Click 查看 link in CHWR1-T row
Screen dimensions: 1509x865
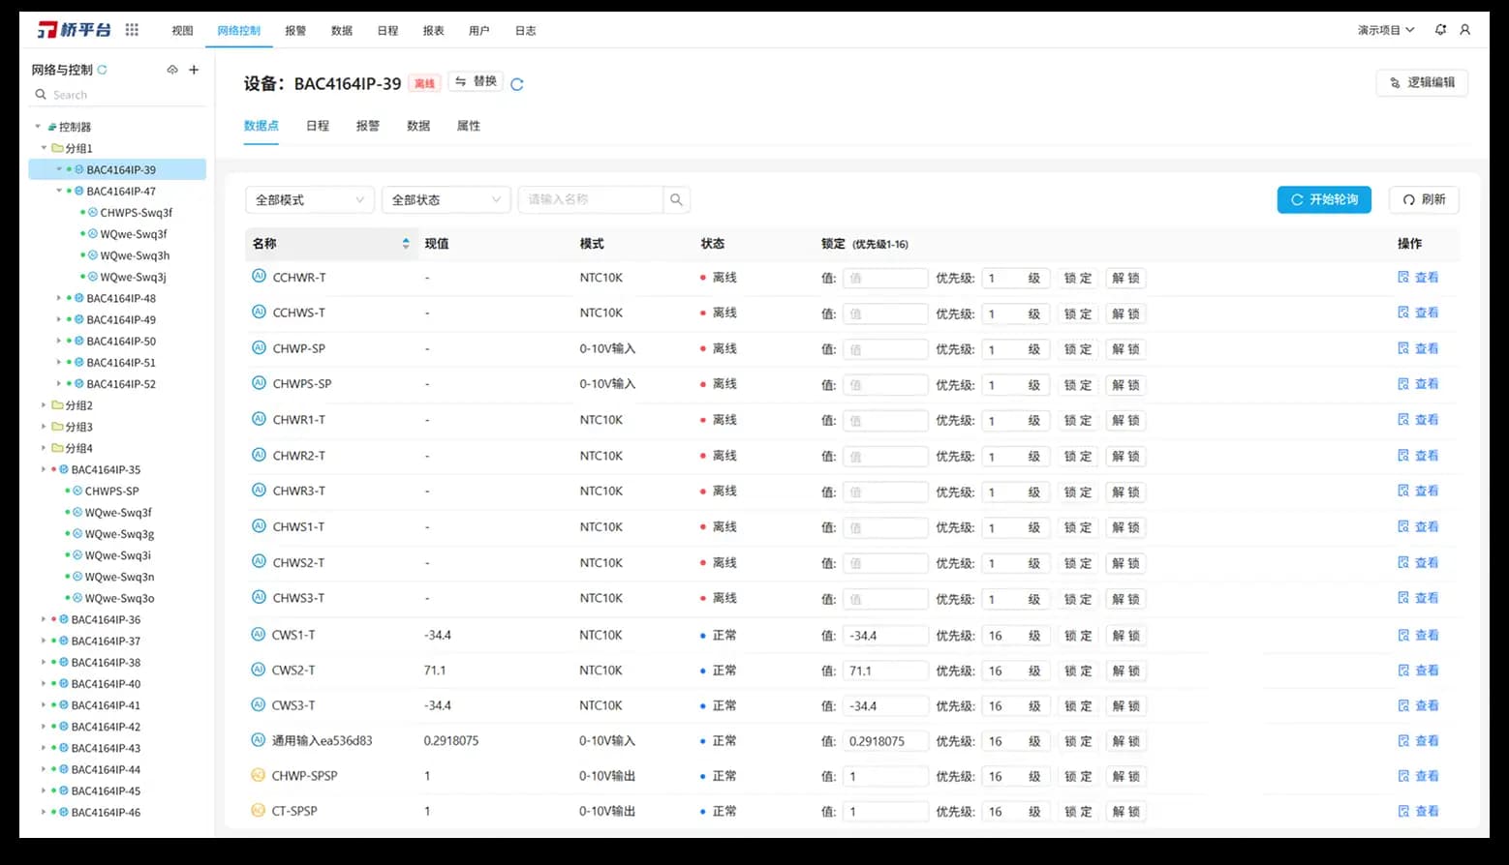point(1427,420)
